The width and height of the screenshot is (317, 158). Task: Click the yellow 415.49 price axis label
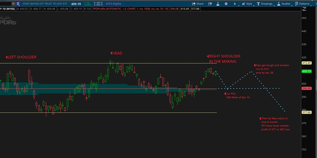point(306,63)
